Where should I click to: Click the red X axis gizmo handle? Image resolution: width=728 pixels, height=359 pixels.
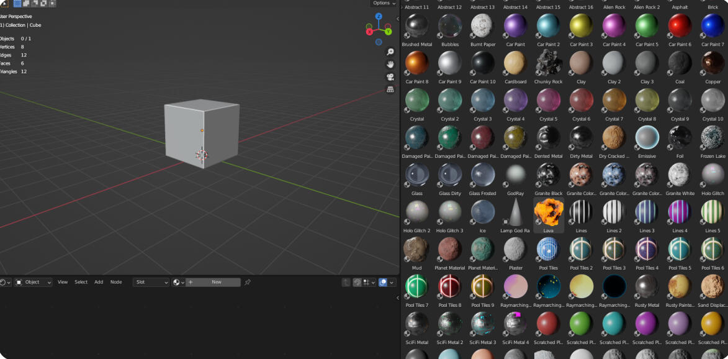tap(369, 31)
